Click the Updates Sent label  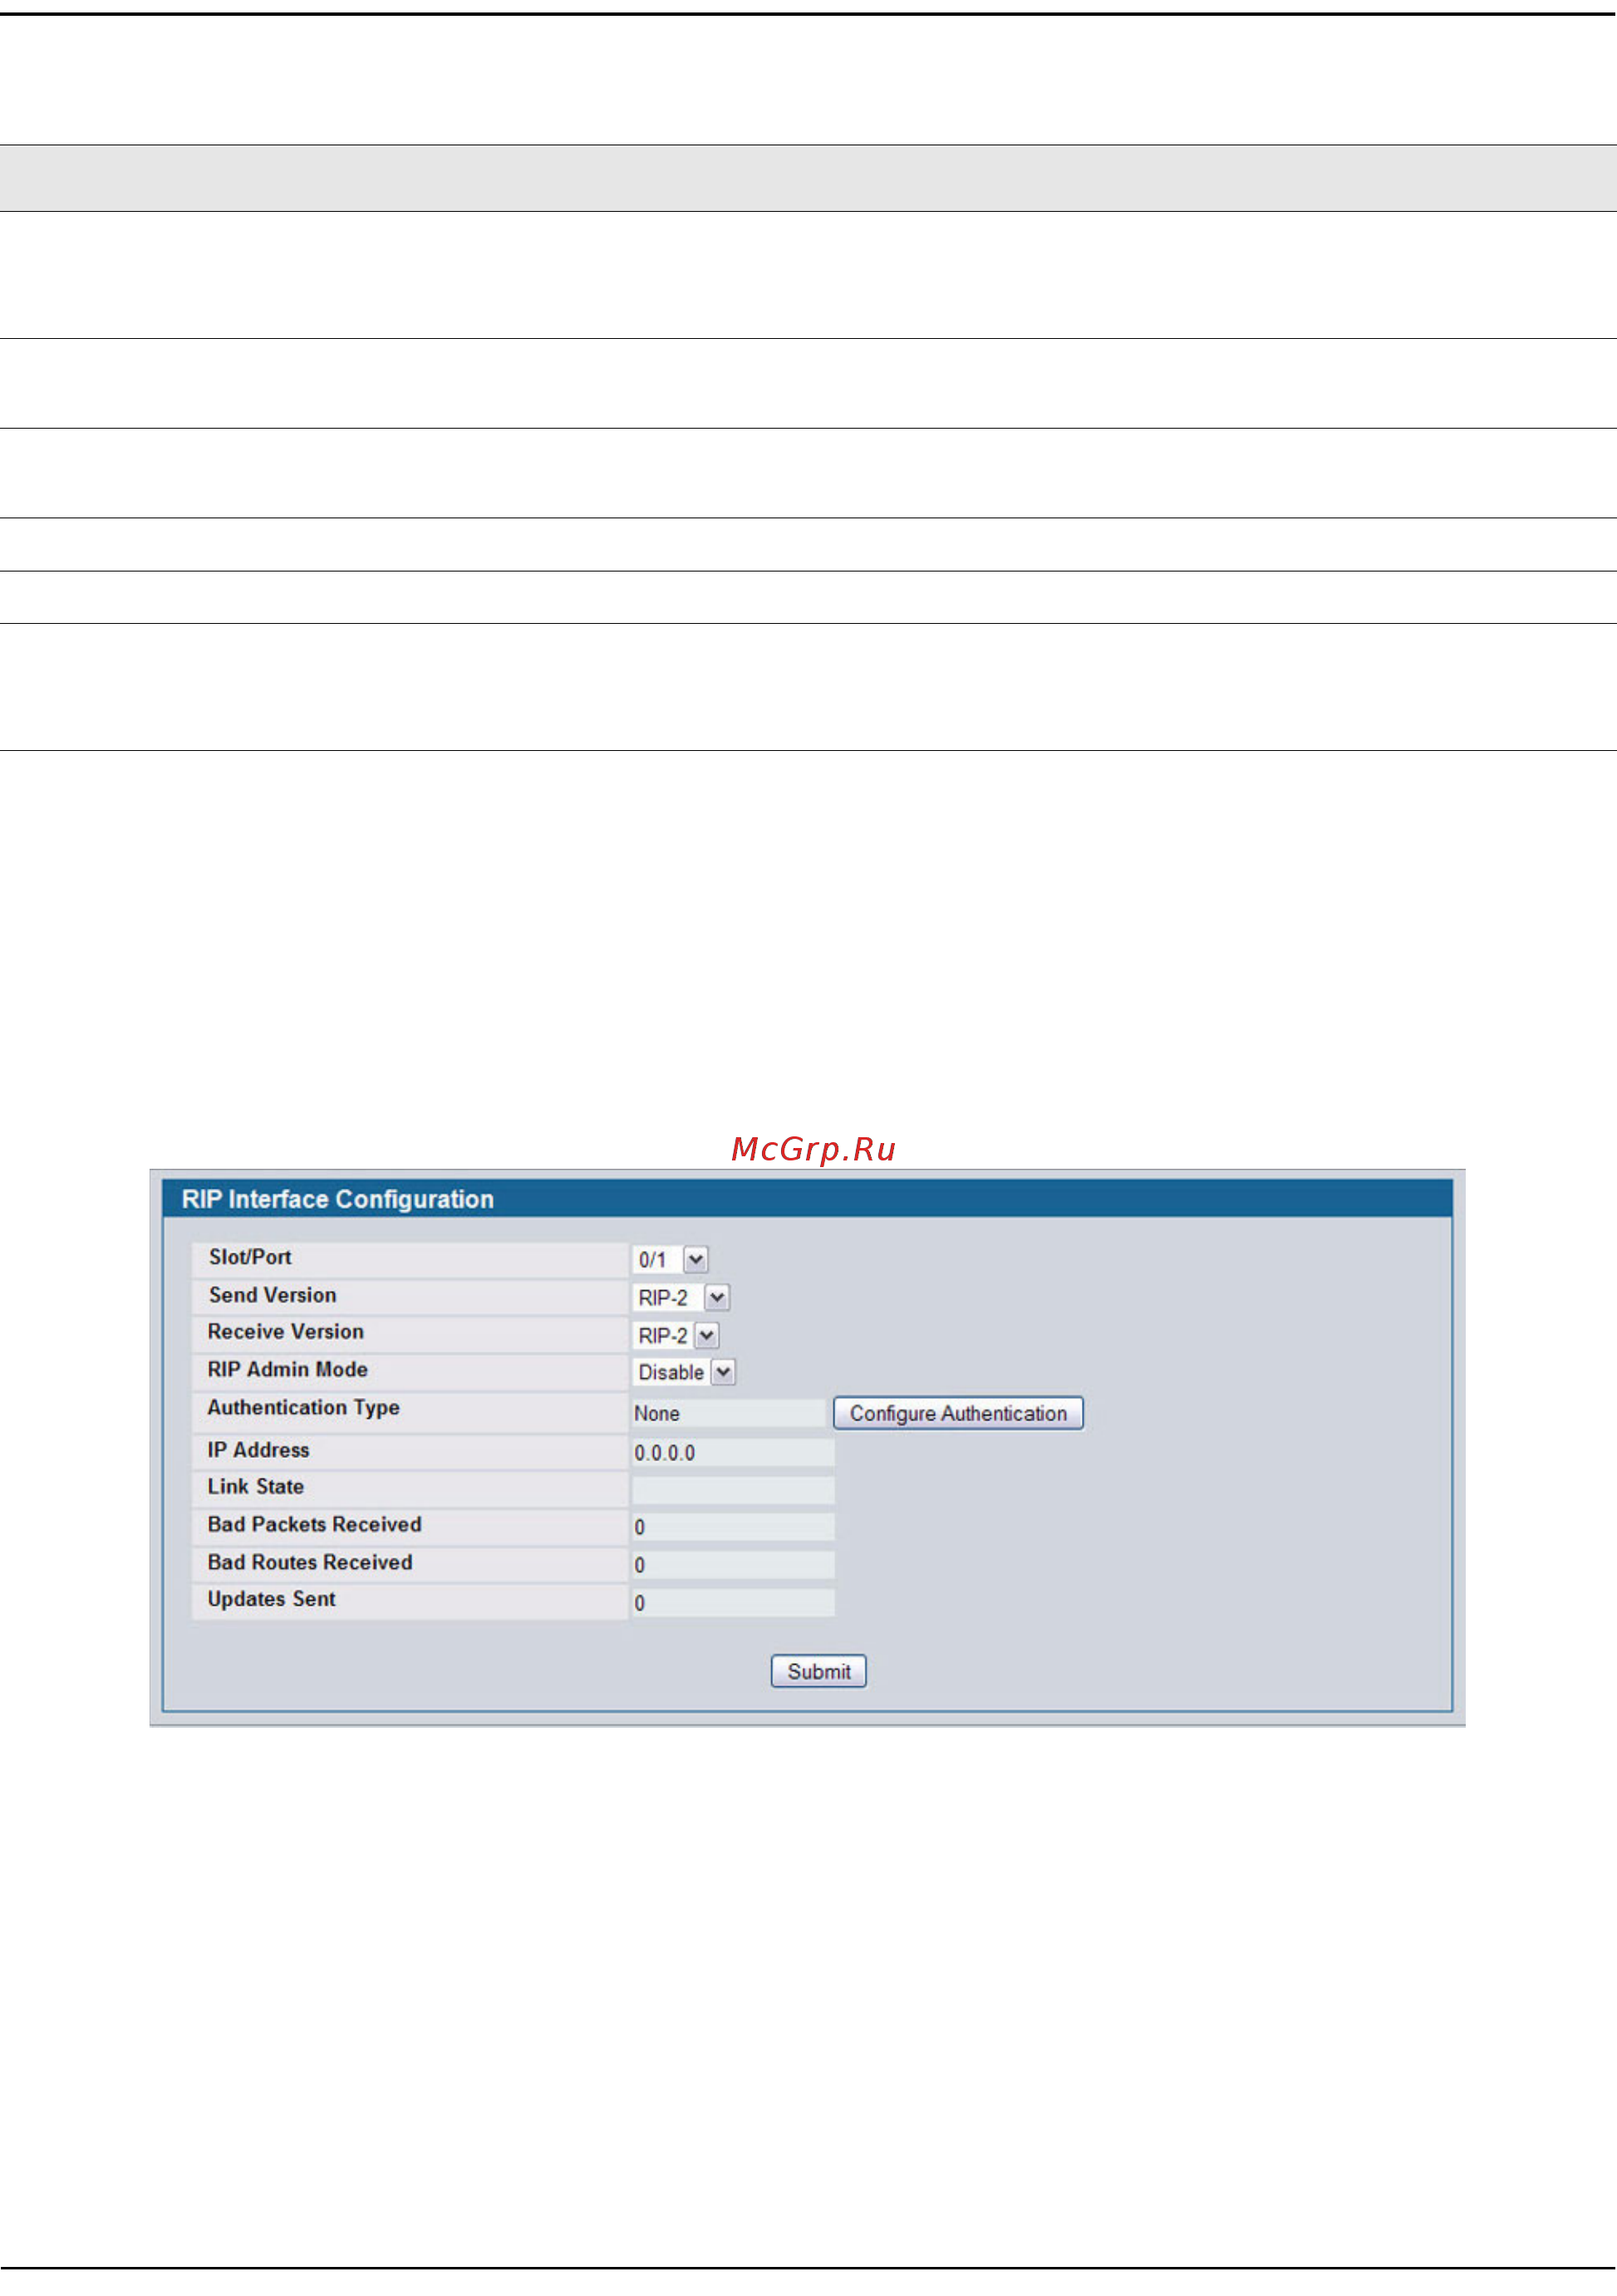point(272,1600)
